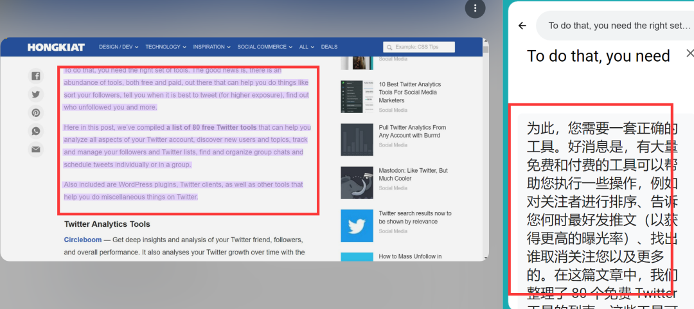Open the Deals menu item
This screenshot has height=309, width=694.
tap(329, 47)
